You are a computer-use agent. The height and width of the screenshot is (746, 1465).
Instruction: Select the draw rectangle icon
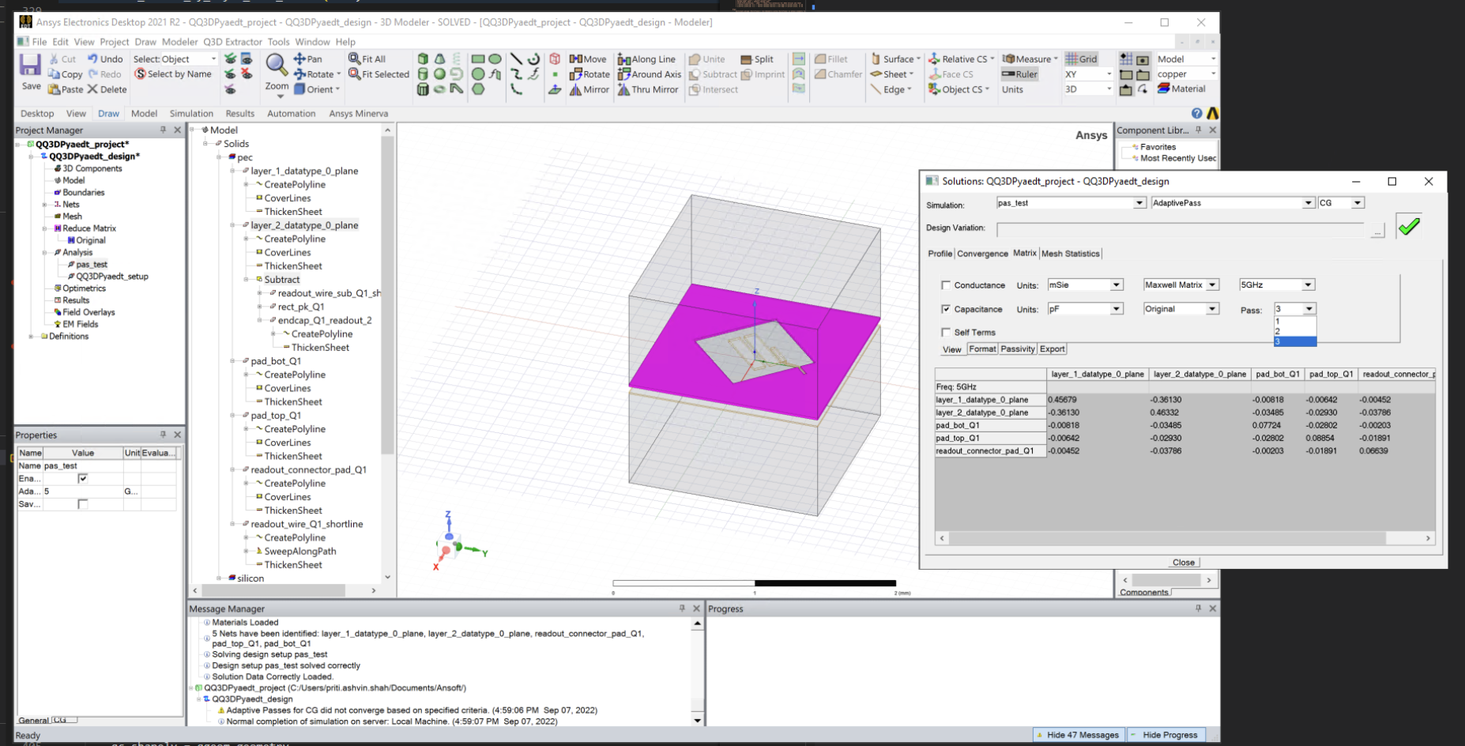(x=478, y=58)
